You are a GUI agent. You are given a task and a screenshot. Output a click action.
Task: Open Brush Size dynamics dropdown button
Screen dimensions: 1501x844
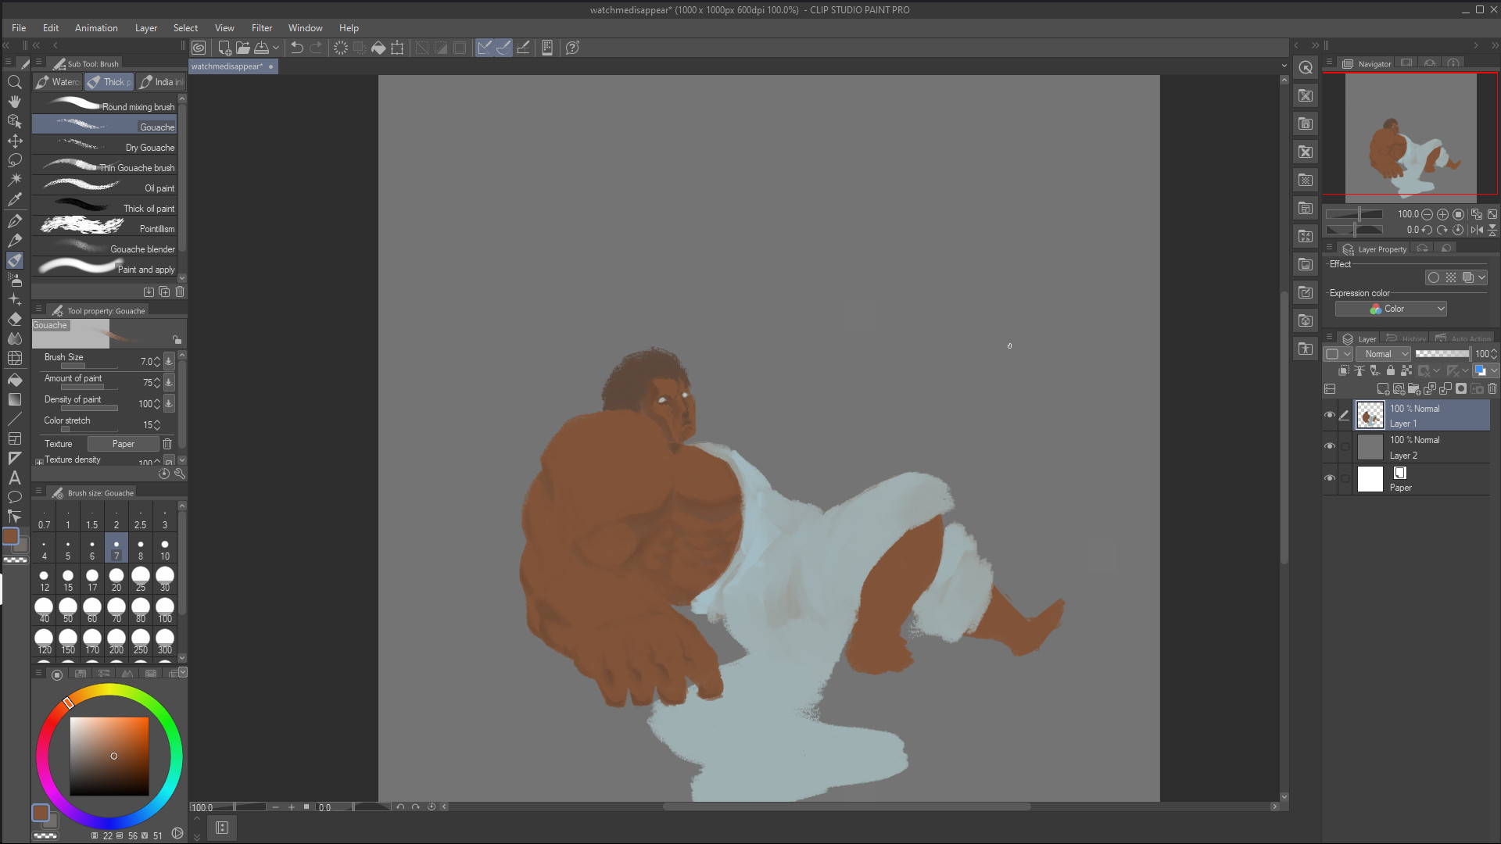169,361
